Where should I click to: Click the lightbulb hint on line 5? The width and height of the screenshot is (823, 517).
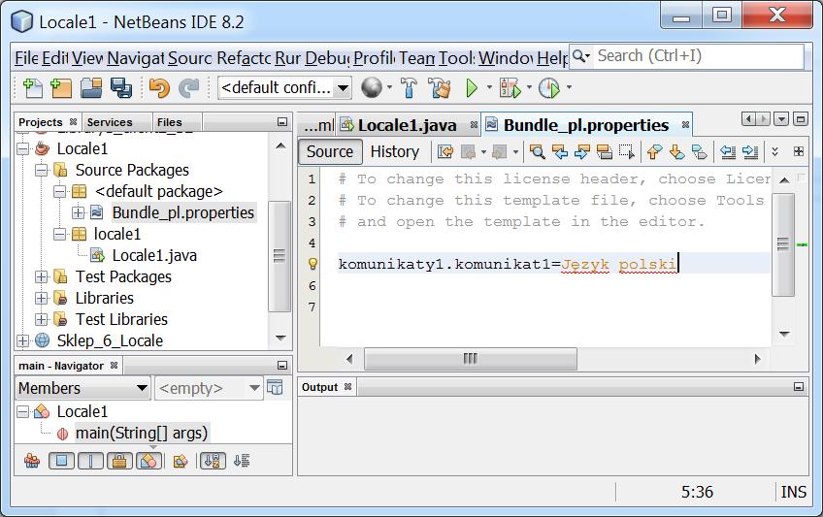(313, 264)
